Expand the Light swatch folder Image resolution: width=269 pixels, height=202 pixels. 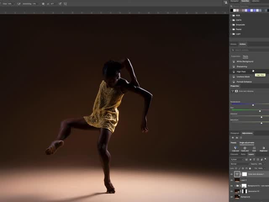(x=231, y=34)
